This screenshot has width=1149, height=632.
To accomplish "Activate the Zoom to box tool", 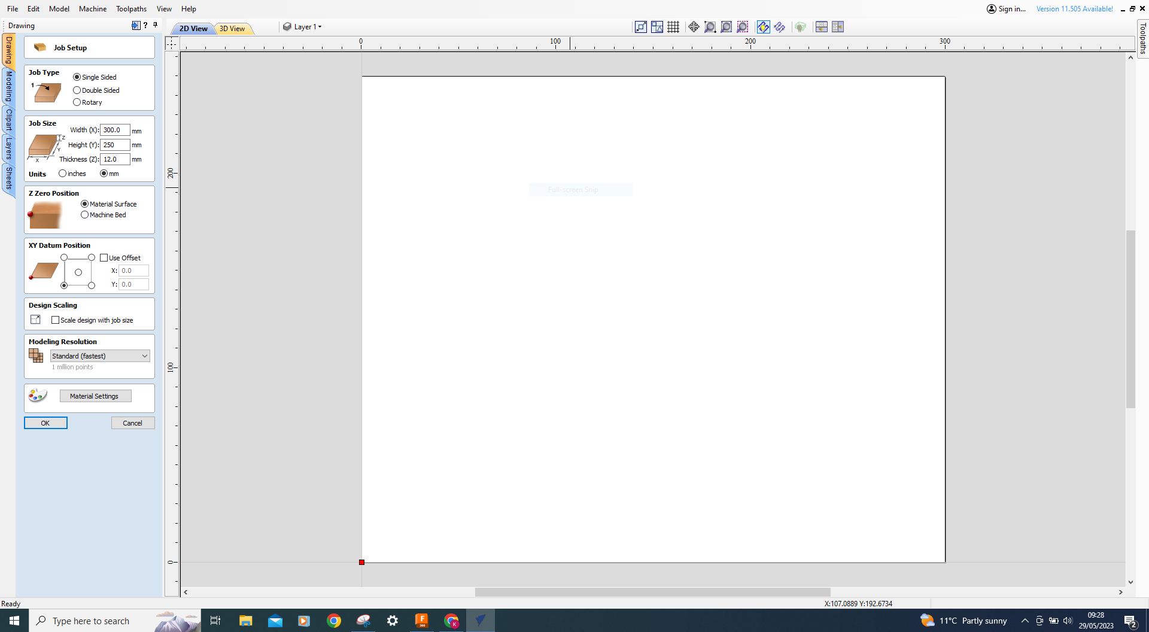I will [x=710, y=27].
